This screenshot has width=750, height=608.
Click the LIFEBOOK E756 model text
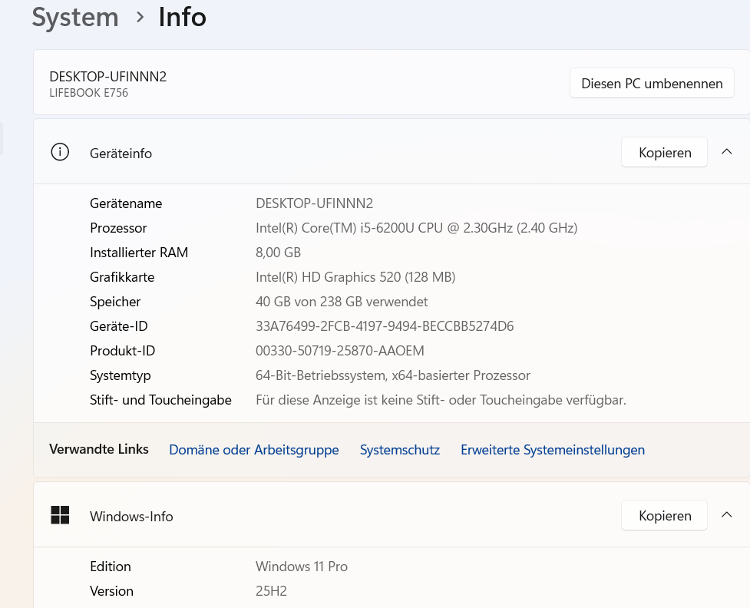pos(89,93)
